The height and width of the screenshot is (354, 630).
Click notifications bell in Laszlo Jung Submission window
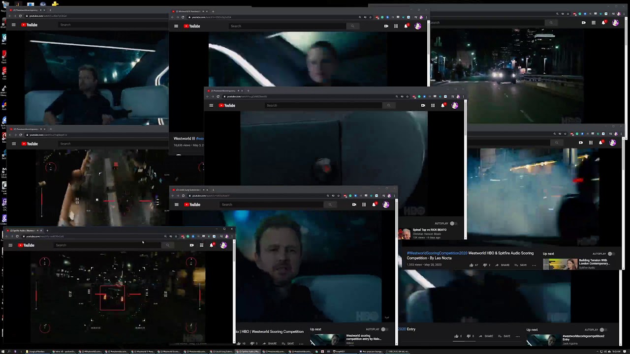tap(374, 205)
